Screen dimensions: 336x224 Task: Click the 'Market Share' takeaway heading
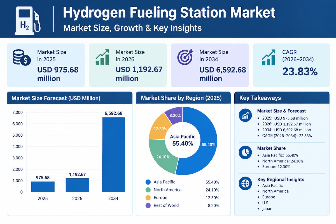tap(271, 148)
